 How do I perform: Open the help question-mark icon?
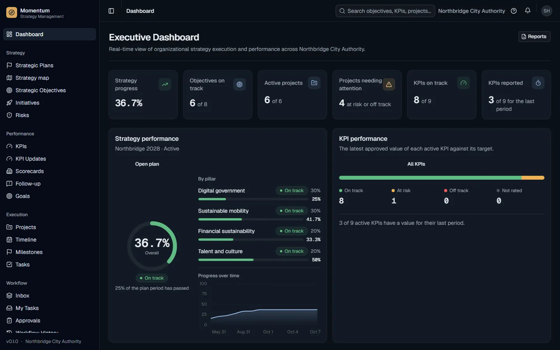coord(514,11)
